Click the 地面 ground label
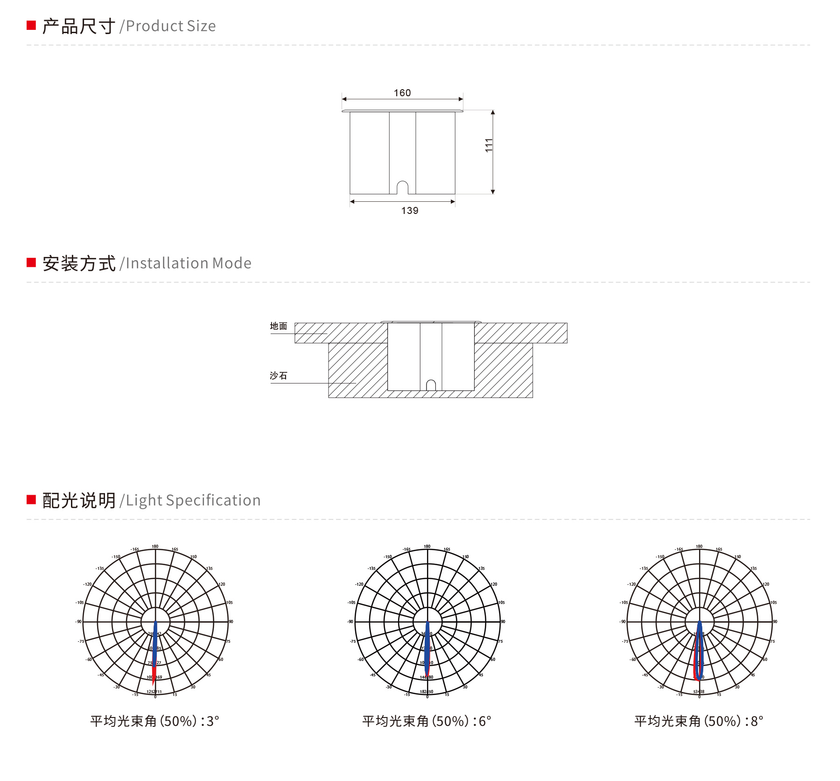 [x=279, y=326]
